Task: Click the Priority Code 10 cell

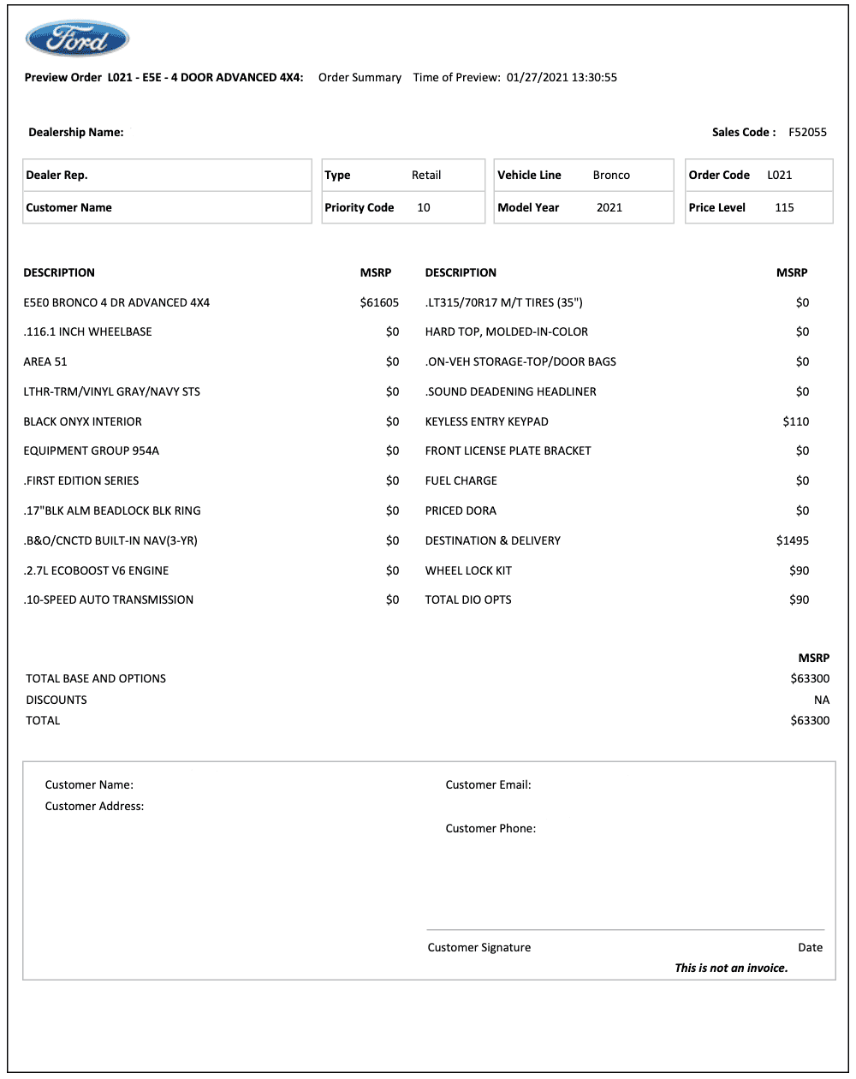Action: coord(403,207)
